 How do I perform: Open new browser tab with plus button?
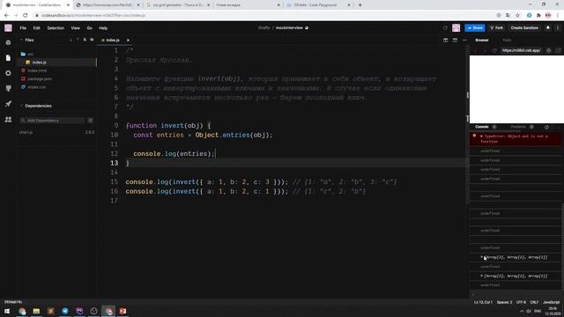(x=360, y=5)
